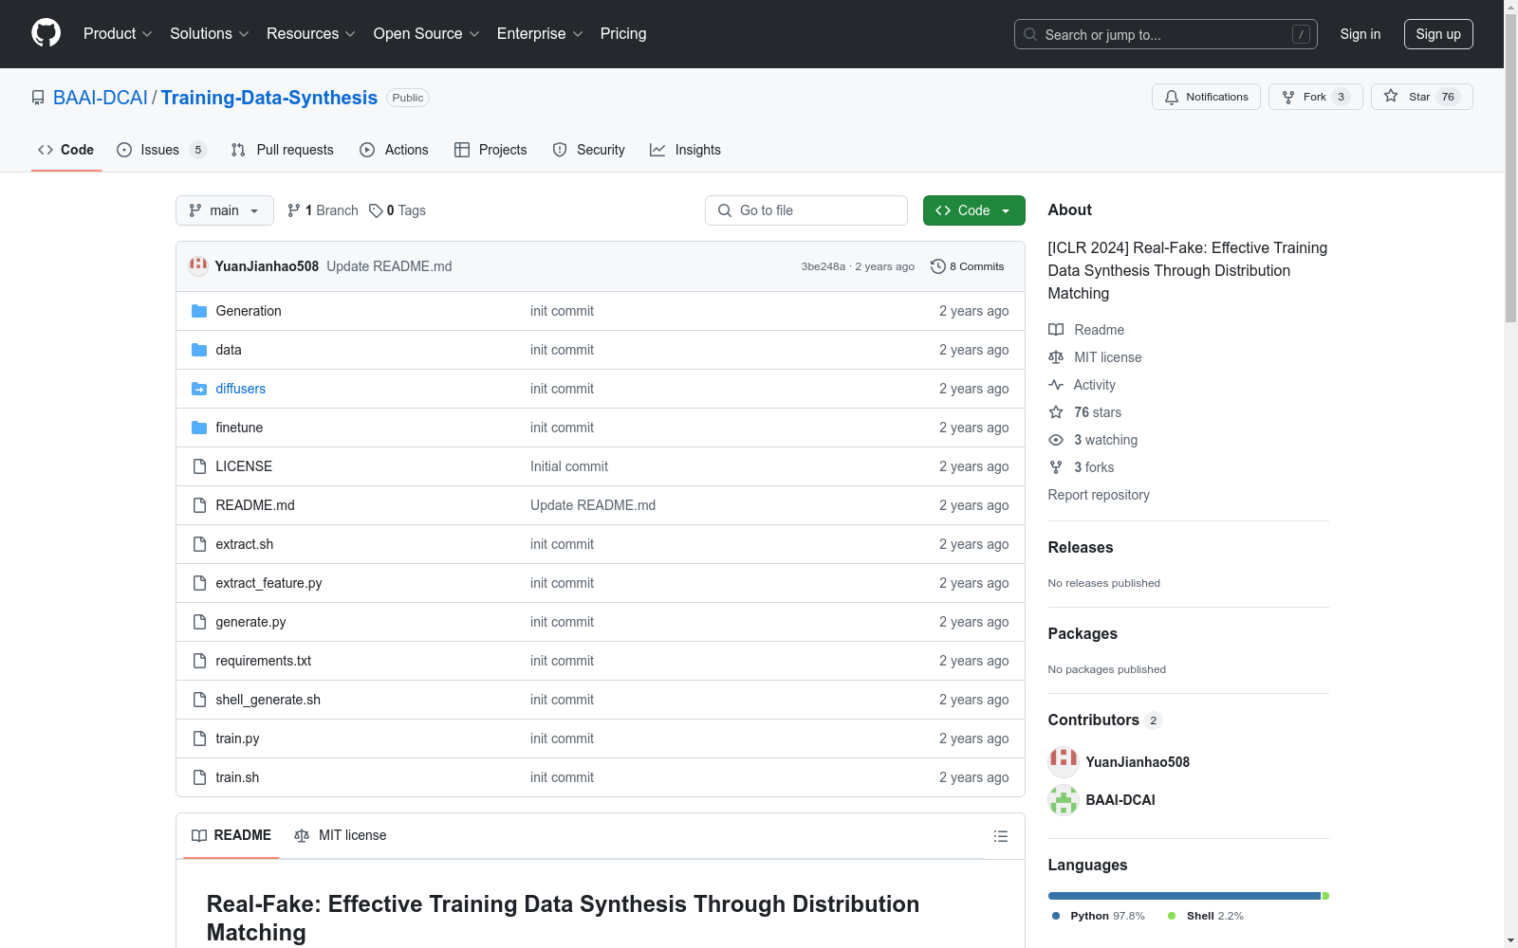Click the 76 stars link in About
This screenshot has height=948, width=1518.
tap(1098, 412)
